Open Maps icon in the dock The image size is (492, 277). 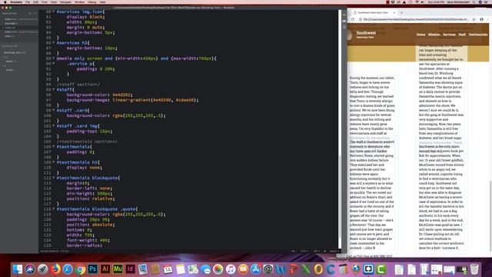(x=193, y=269)
